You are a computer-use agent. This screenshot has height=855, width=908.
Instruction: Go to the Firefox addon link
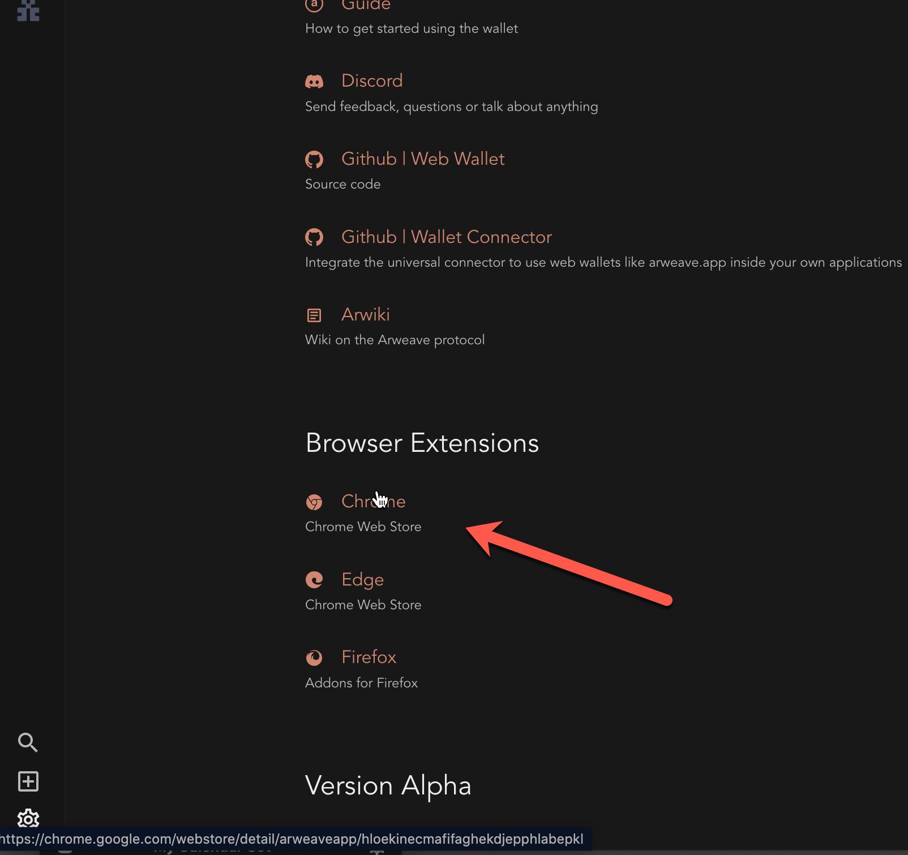[369, 657]
